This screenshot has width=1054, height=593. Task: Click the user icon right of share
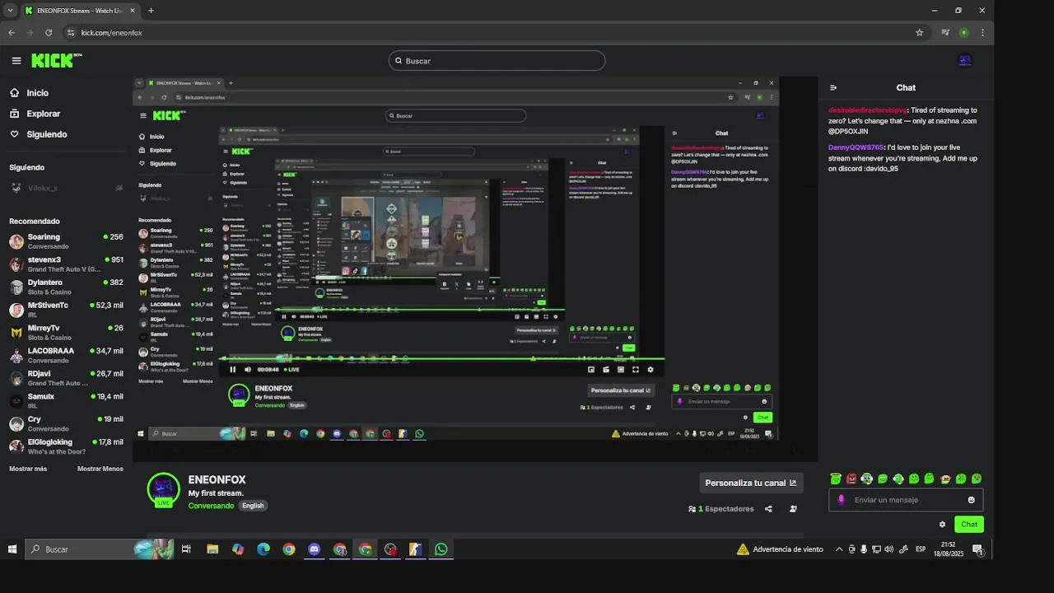[793, 509]
